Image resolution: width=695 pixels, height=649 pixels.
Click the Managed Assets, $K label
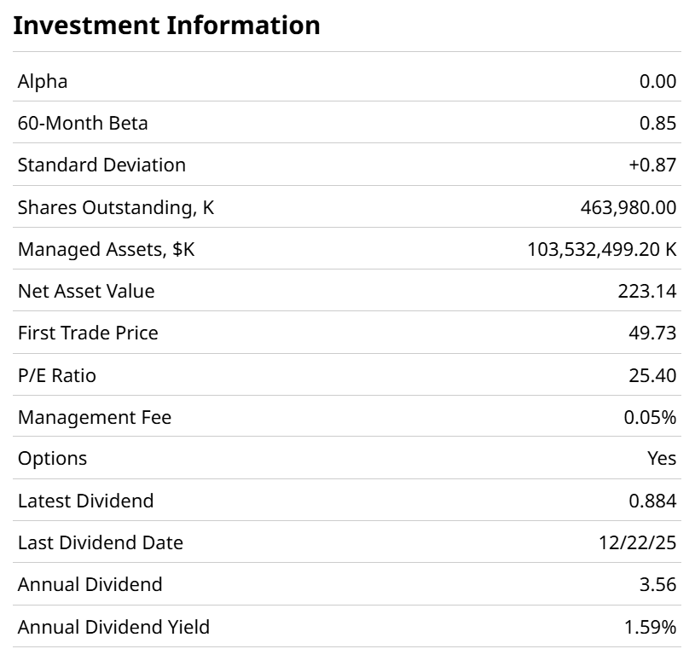click(107, 249)
